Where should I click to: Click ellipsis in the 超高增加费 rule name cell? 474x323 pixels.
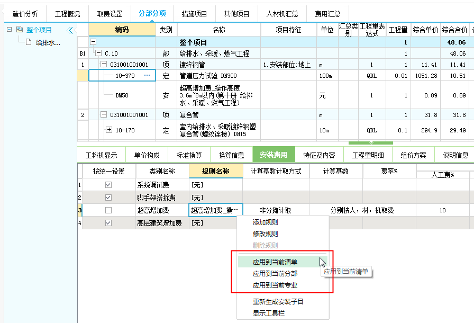(235, 210)
